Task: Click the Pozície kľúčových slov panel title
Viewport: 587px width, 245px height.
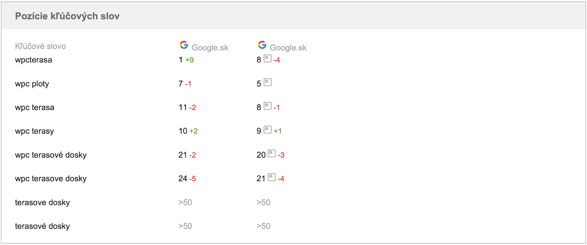Action: pyautogui.click(x=67, y=16)
